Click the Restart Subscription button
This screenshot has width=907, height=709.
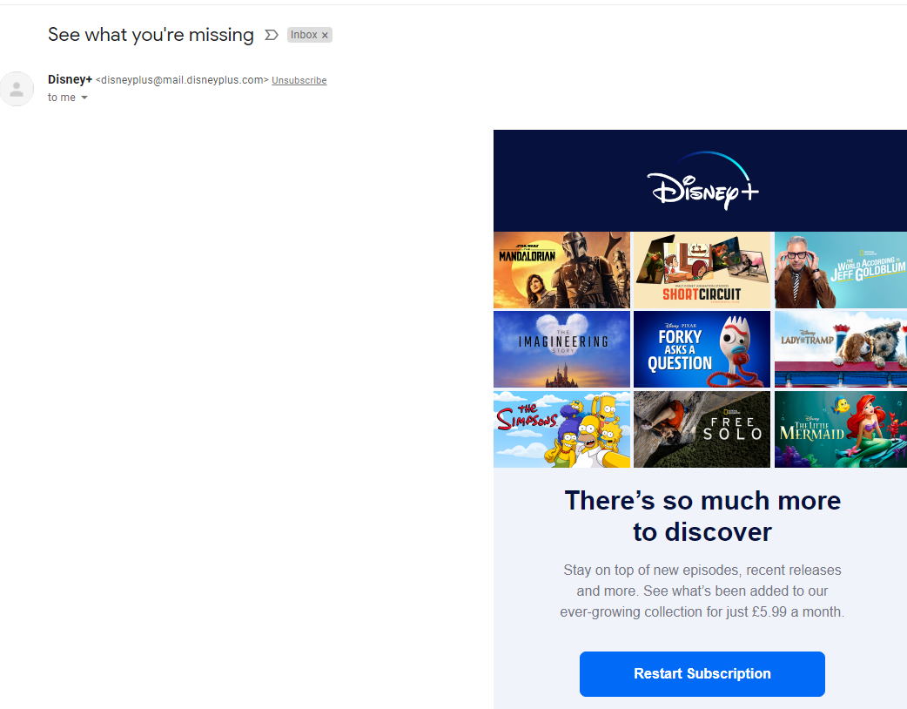point(702,673)
